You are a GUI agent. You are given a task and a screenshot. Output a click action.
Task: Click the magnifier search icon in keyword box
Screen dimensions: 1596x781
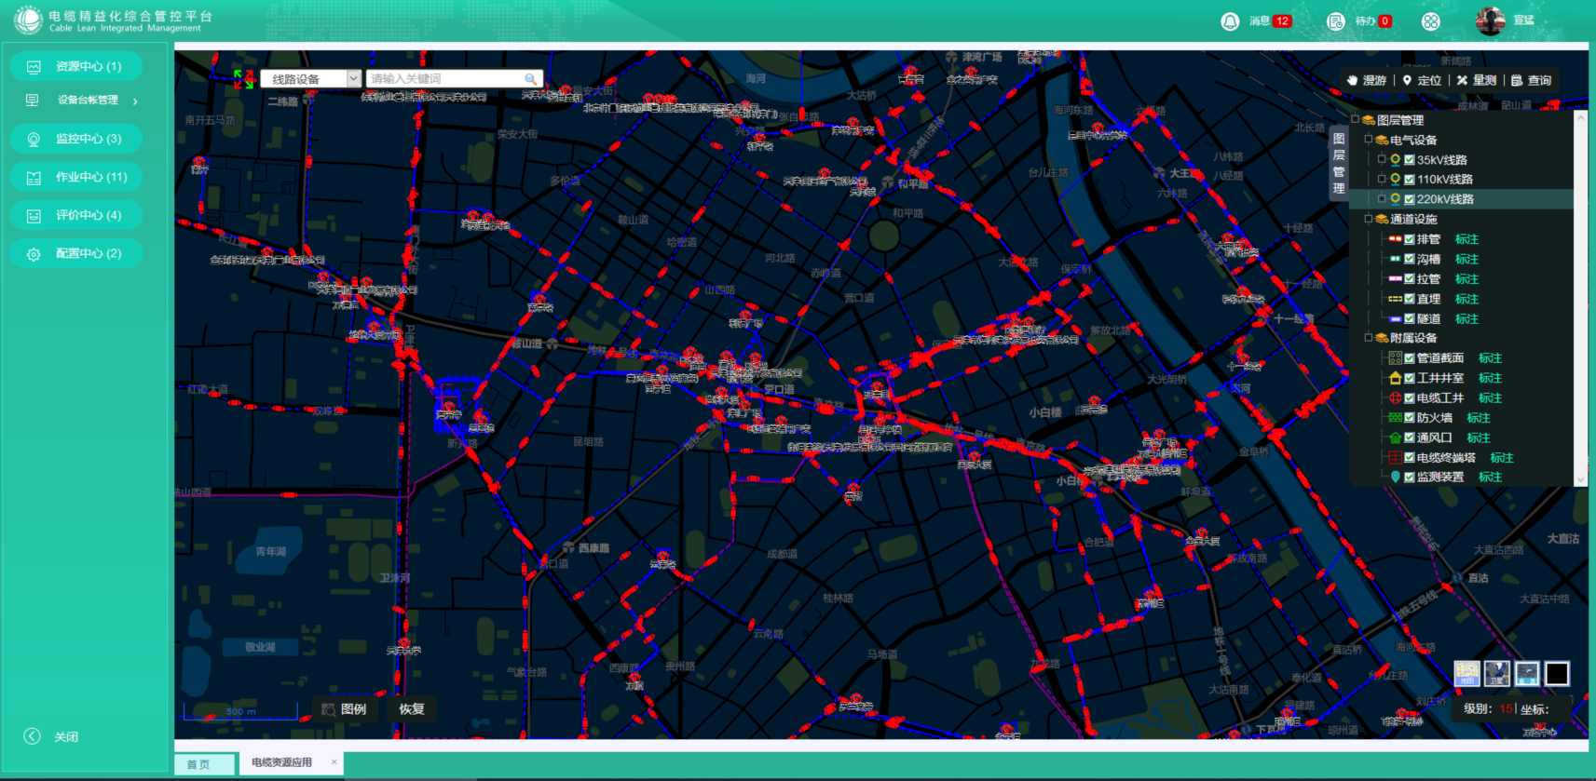pos(530,79)
